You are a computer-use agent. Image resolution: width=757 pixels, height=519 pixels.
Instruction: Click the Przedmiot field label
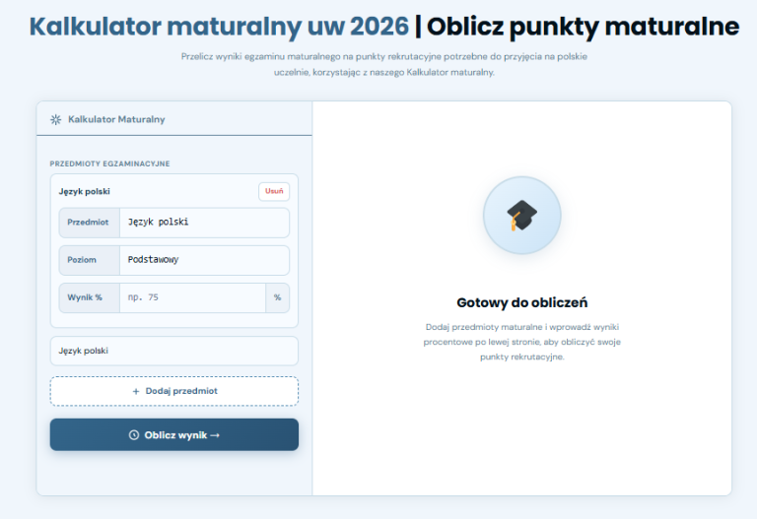tap(88, 223)
